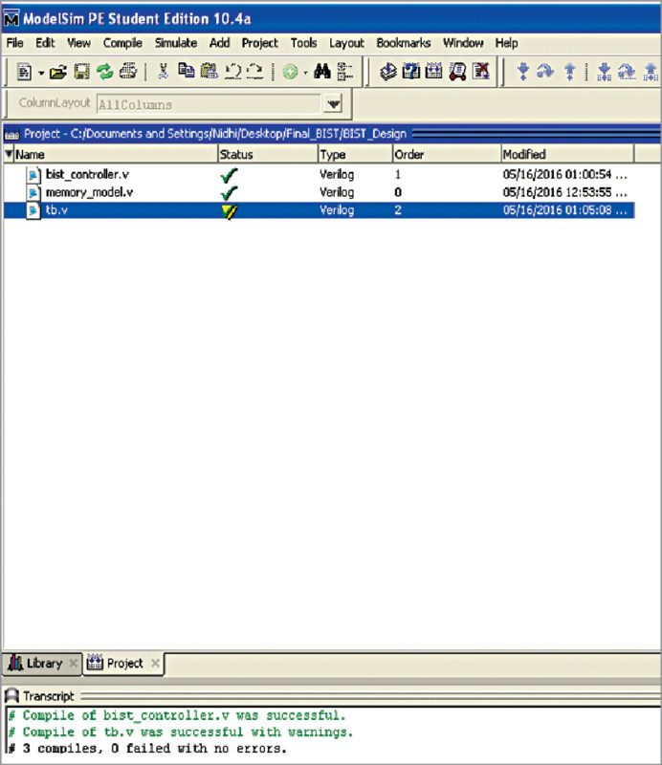Click the ColumnLayout AllColumns input field
The width and height of the screenshot is (662, 765).
[x=206, y=104]
